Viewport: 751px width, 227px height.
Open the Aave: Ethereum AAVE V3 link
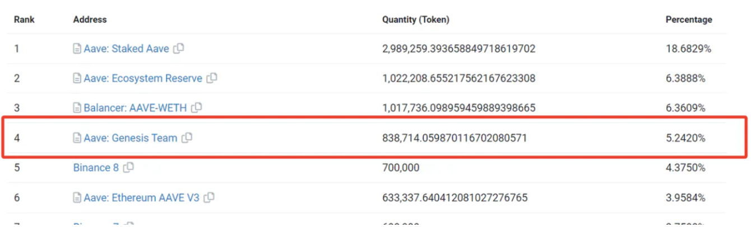click(x=141, y=197)
